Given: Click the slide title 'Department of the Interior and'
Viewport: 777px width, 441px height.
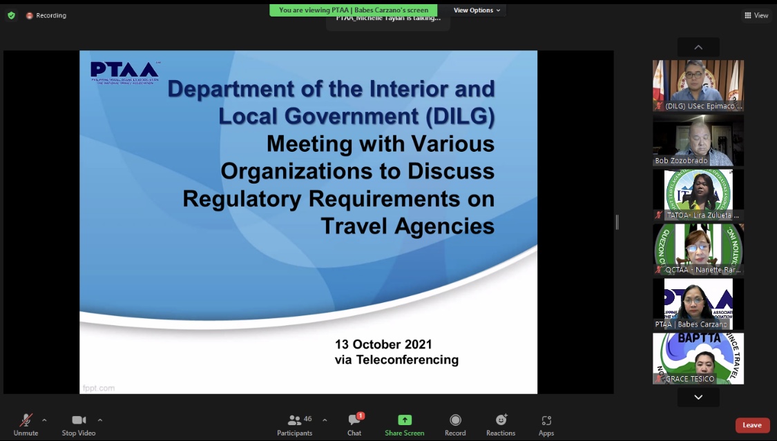Looking at the screenshot, I should click(331, 89).
